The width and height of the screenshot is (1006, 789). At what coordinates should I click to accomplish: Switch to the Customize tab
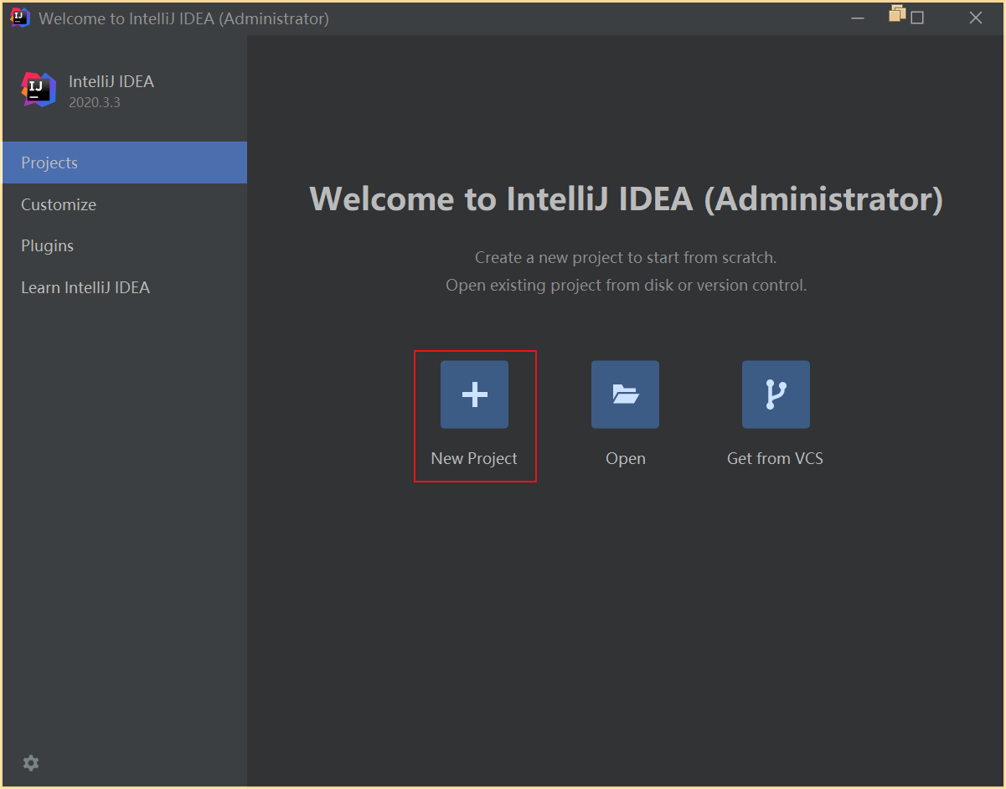coord(124,204)
